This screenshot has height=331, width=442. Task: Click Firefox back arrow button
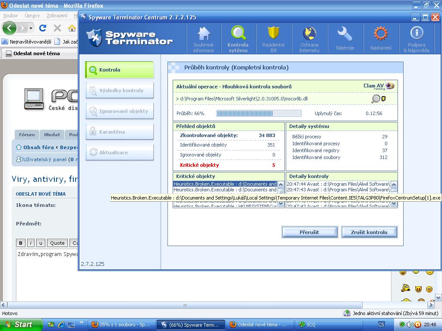tap(9, 28)
